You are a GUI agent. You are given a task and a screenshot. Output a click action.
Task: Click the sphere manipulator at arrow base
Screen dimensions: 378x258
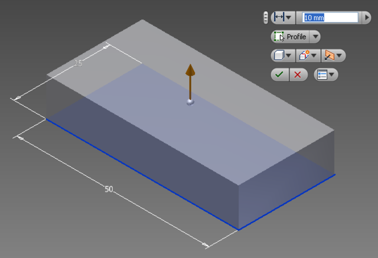click(x=190, y=102)
